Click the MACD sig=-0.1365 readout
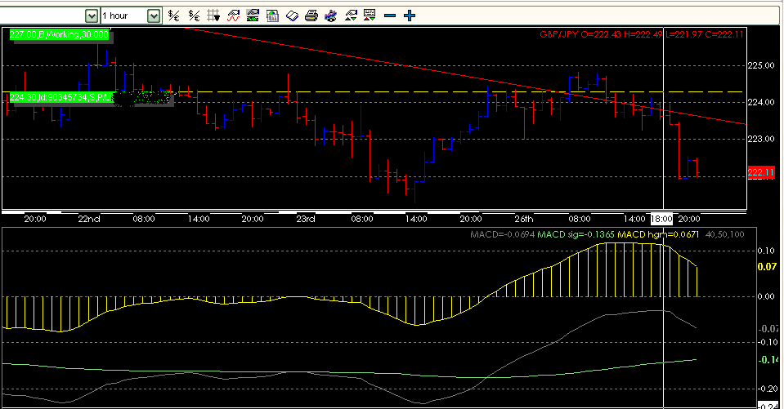 [x=576, y=234]
